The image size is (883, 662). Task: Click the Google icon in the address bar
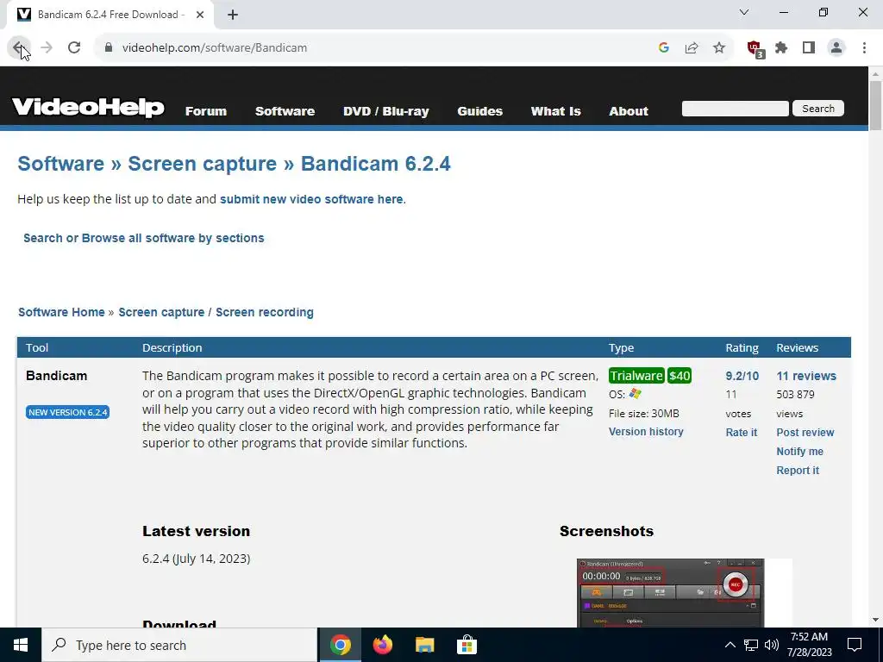663,48
